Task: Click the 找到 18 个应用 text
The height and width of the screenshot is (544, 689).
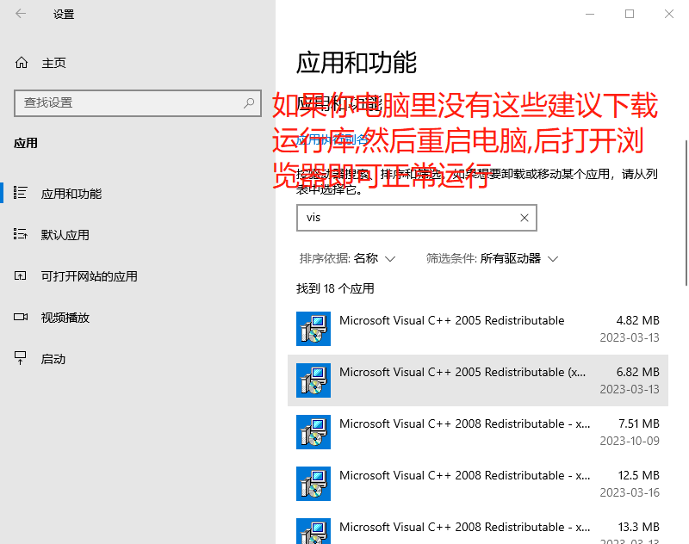Action: coord(335,288)
